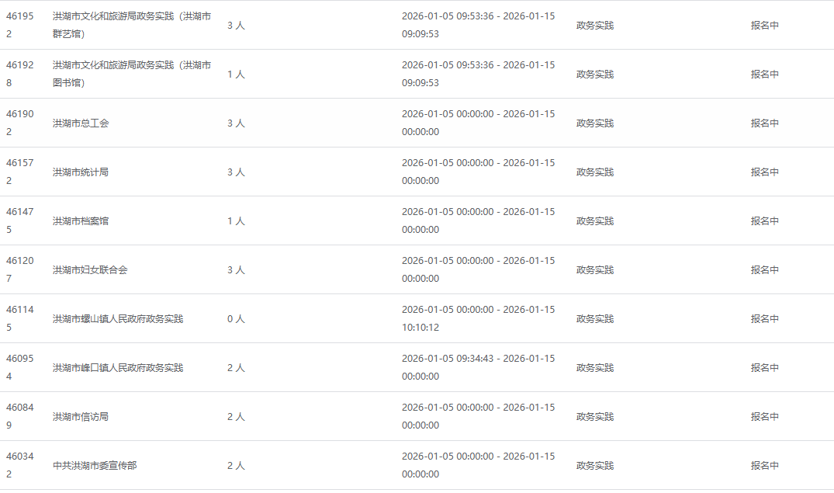Viewport: 834px width, 493px height.
Task: Click 报名中 status for 洪湖市档案馆
Action: tap(764, 220)
